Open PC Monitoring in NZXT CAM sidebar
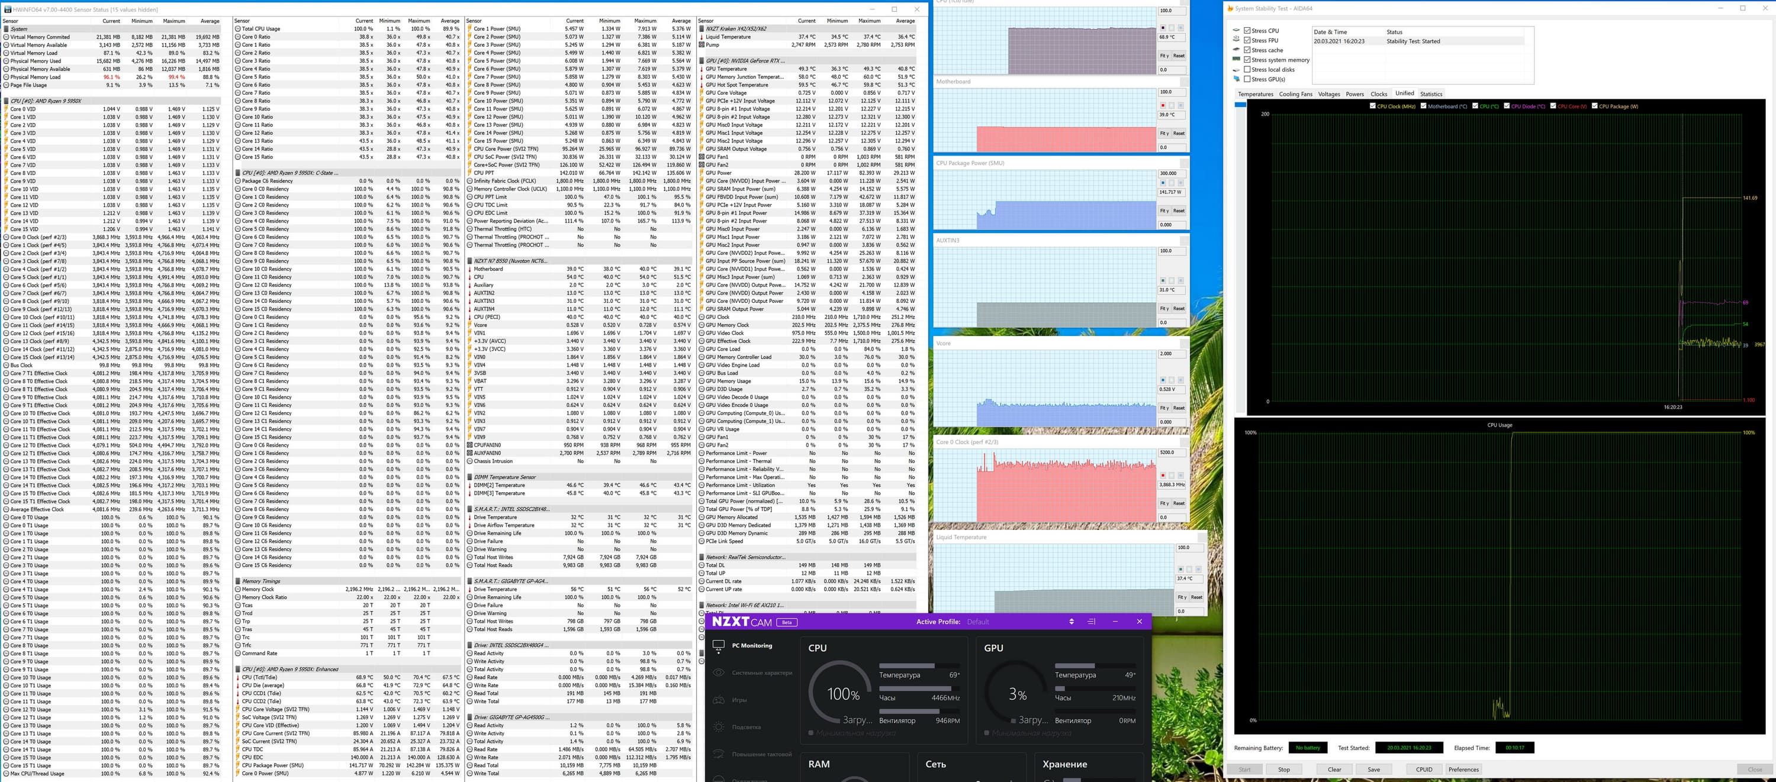The image size is (1776, 782). (751, 645)
